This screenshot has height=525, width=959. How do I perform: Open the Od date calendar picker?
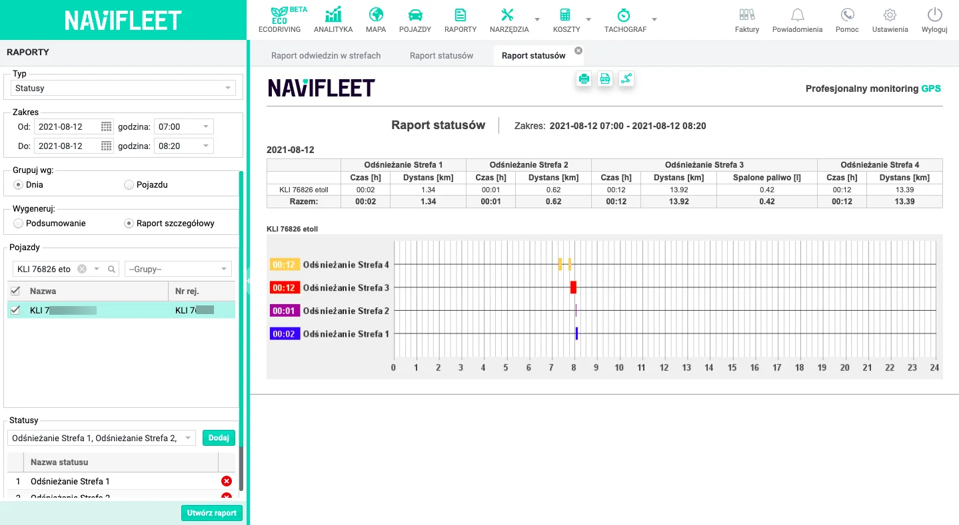[107, 126]
